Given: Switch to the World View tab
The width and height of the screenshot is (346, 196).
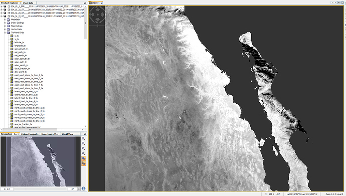Looking at the screenshot, I should coord(67,134).
